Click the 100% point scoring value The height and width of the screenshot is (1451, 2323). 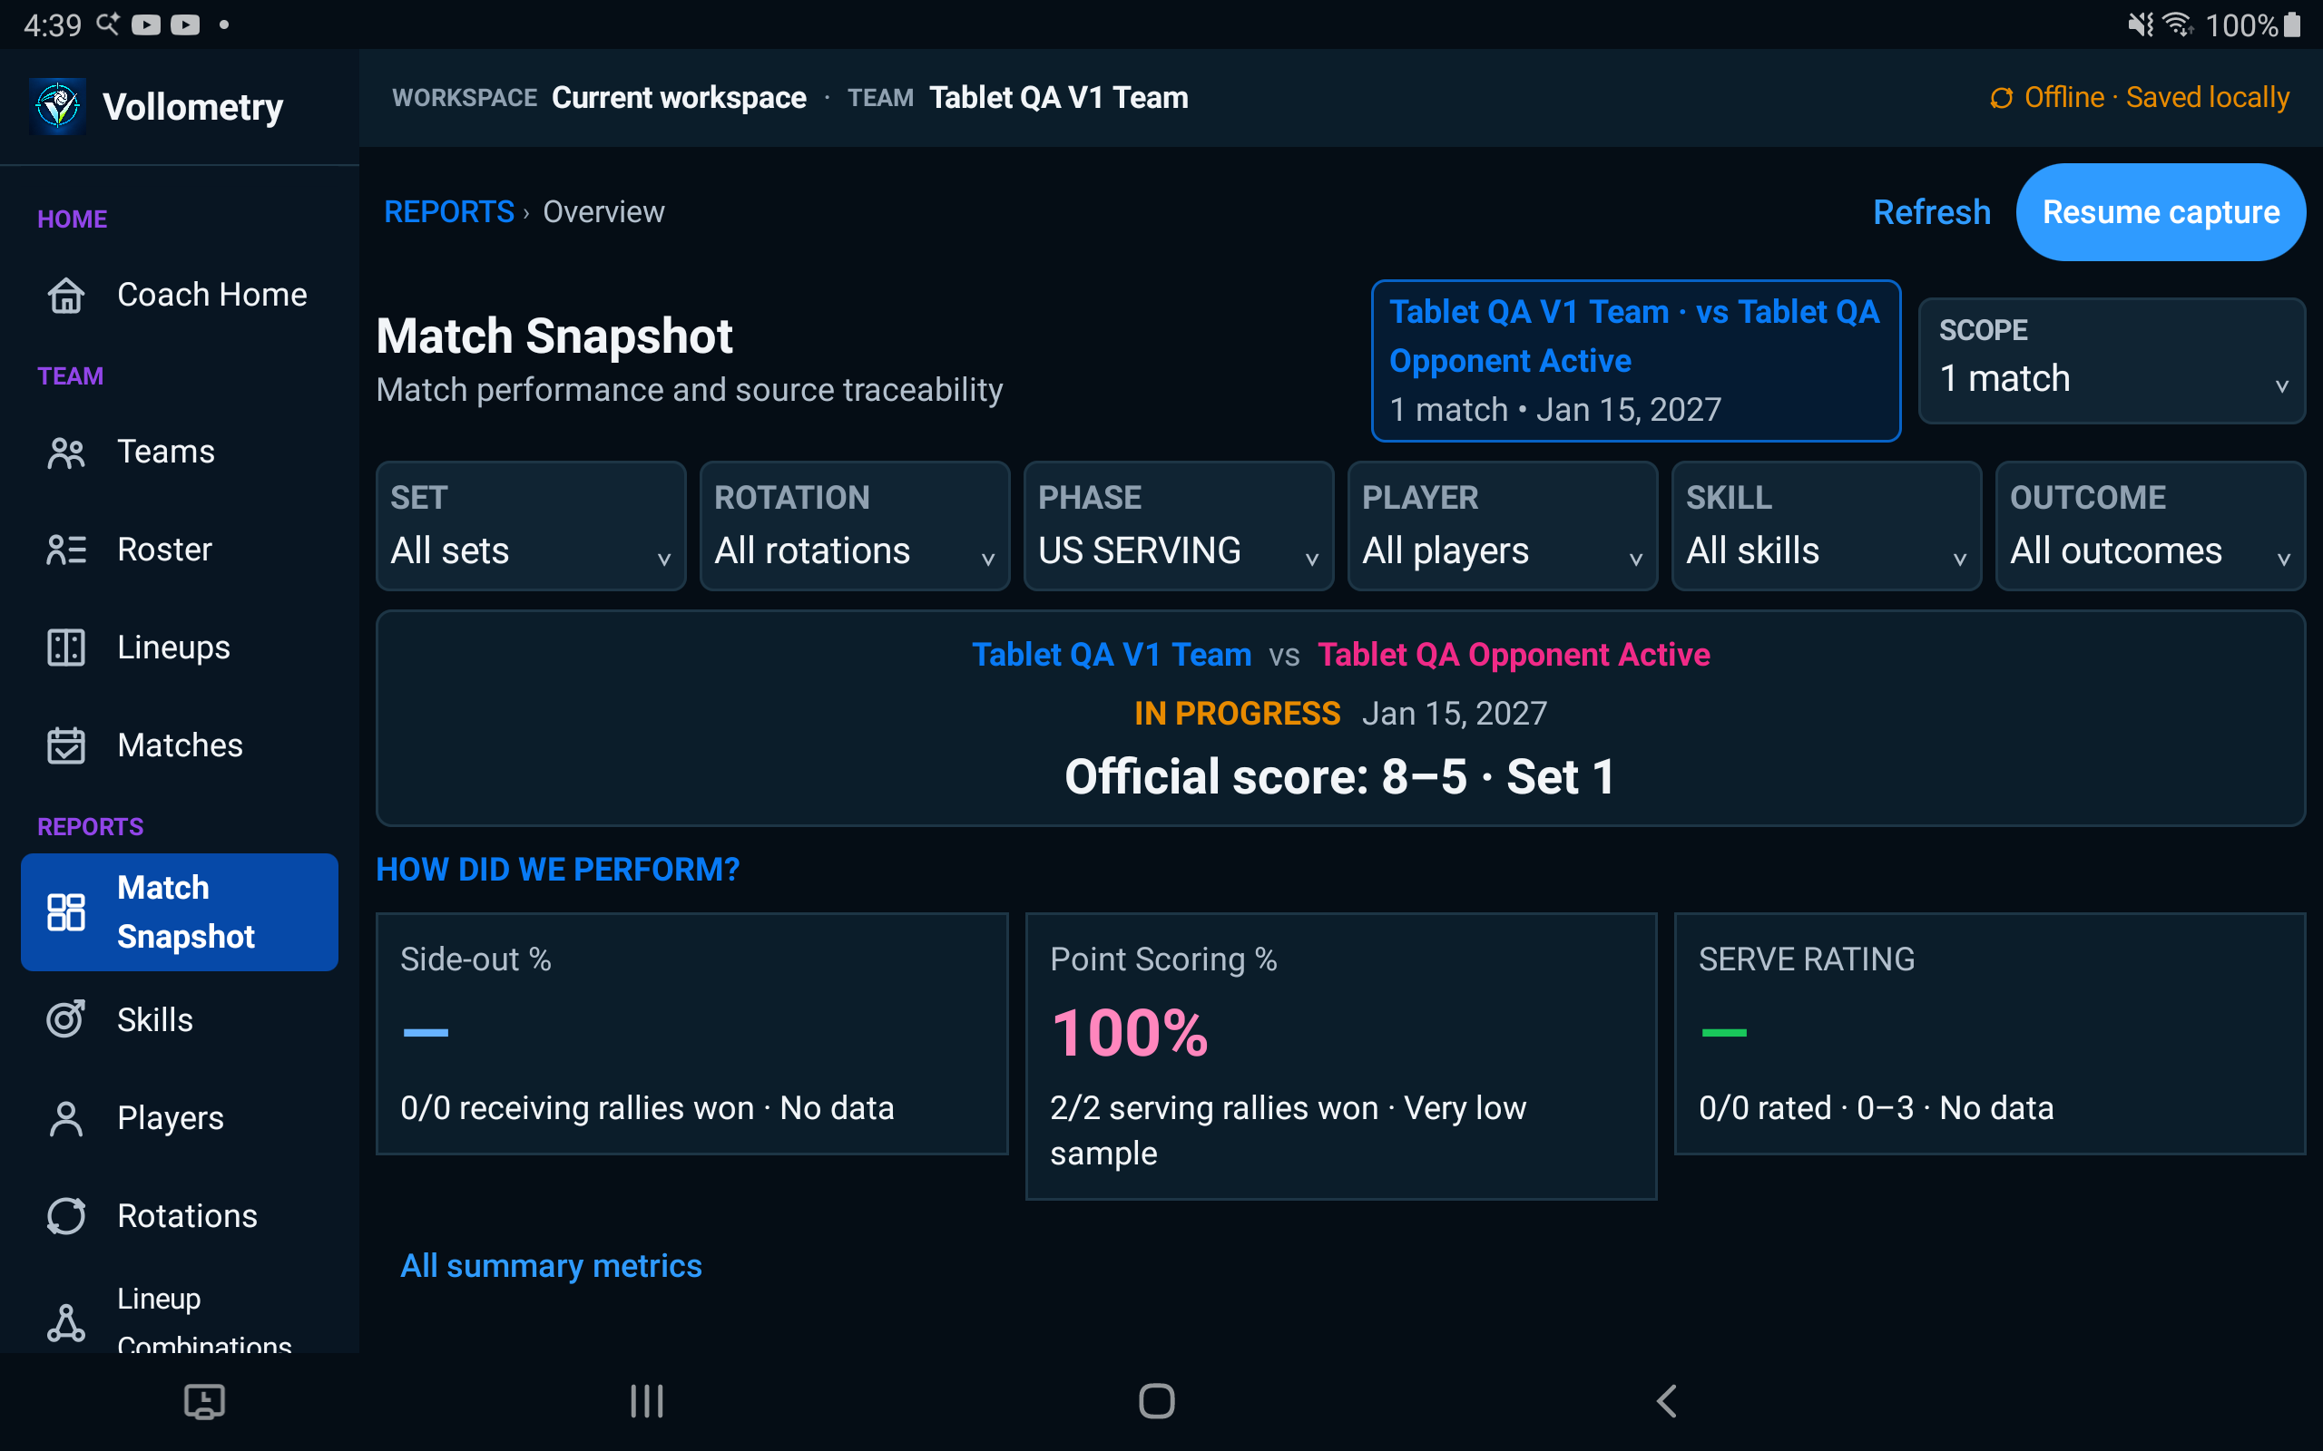tap(1130, 1034)
